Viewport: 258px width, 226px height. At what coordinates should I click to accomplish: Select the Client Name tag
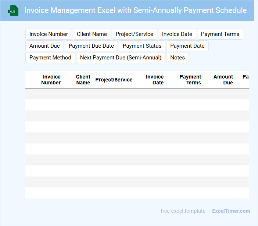click(x=92, y=34)
